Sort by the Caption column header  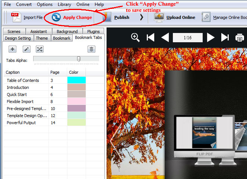click(x=26, y=72)
